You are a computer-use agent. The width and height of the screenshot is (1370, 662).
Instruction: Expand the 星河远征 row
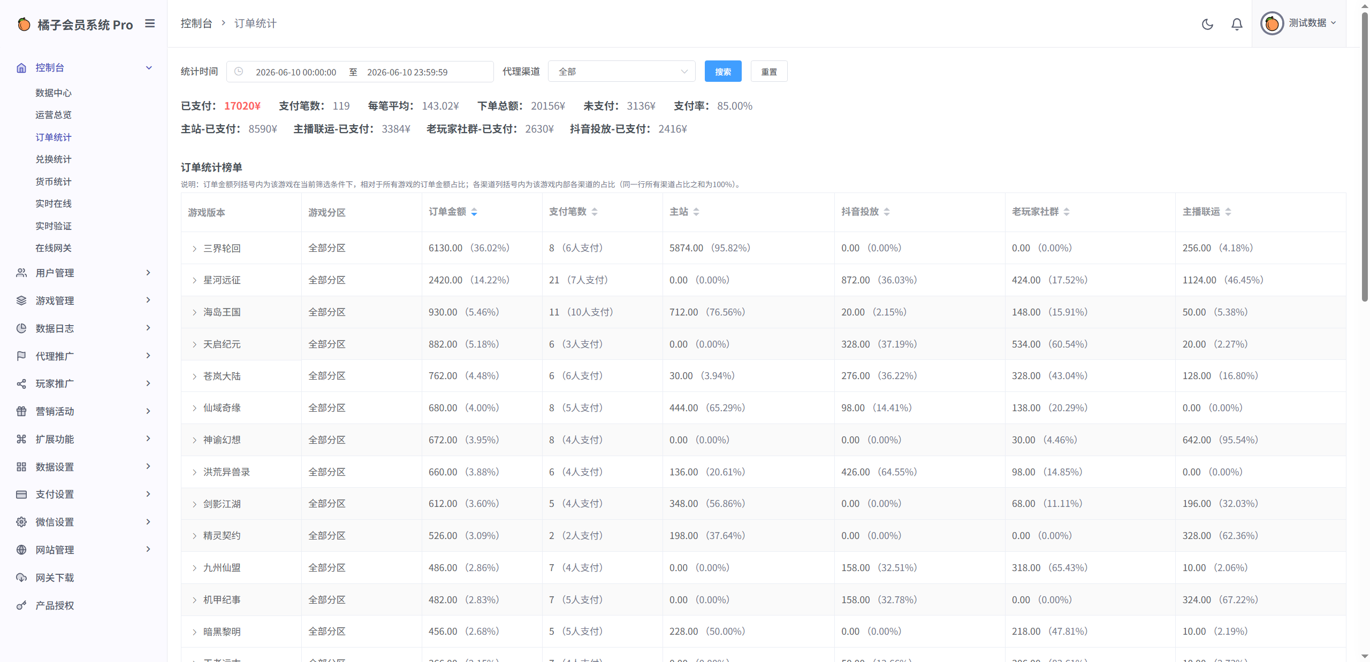194,280
